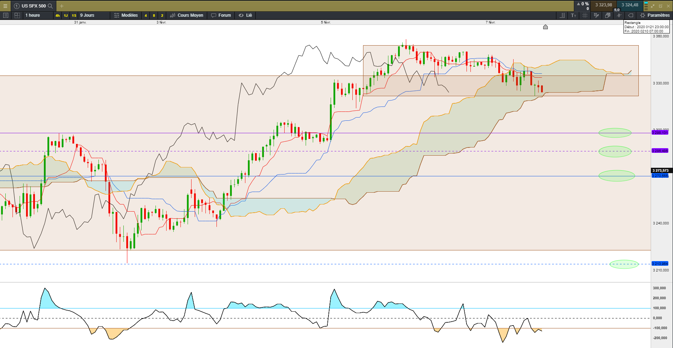Open the Forum menu item

(x=221, y=15)
